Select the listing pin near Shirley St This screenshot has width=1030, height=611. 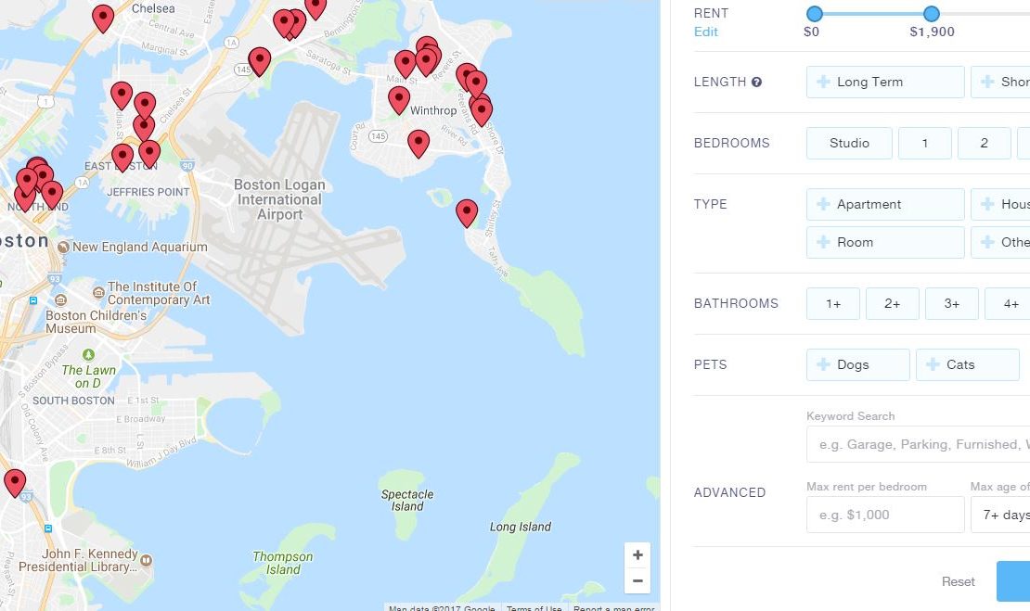pyautogui.click(x=467, y=213)
